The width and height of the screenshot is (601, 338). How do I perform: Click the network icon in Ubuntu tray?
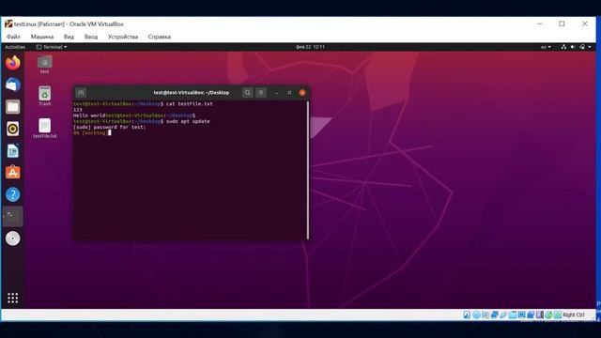tap(563, 47)
